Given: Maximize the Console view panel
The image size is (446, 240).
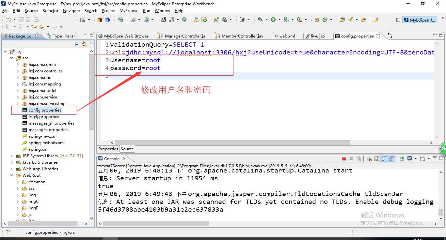Looking at the screenshot, I should (x=440, y=158).
